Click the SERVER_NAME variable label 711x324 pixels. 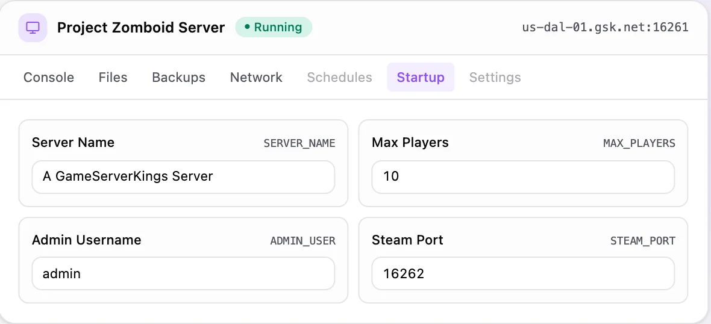(299, 144)
